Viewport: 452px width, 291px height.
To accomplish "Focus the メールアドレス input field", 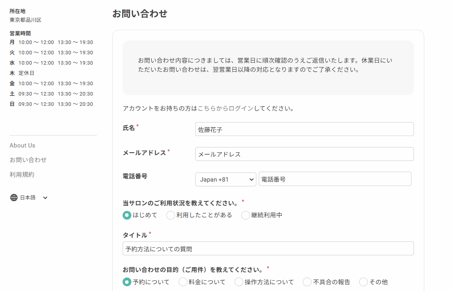I will point(304,154).
